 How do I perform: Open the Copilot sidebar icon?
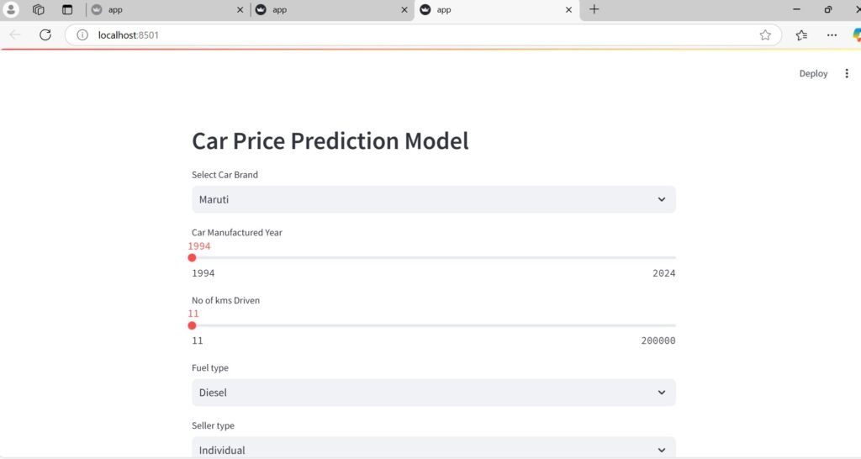point(857,35)
